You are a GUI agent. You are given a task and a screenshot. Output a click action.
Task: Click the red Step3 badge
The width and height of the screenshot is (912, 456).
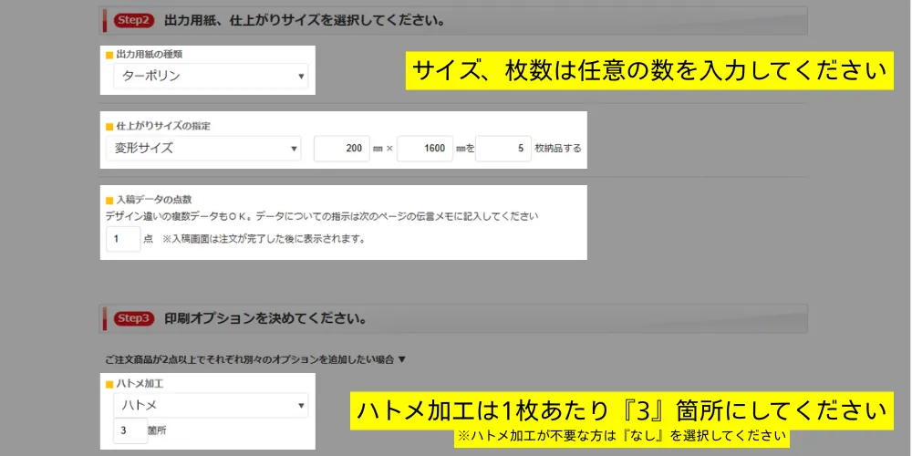(134, 318)
